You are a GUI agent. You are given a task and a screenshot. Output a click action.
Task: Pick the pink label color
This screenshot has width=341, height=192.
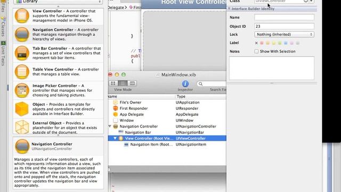coord(291,43)
